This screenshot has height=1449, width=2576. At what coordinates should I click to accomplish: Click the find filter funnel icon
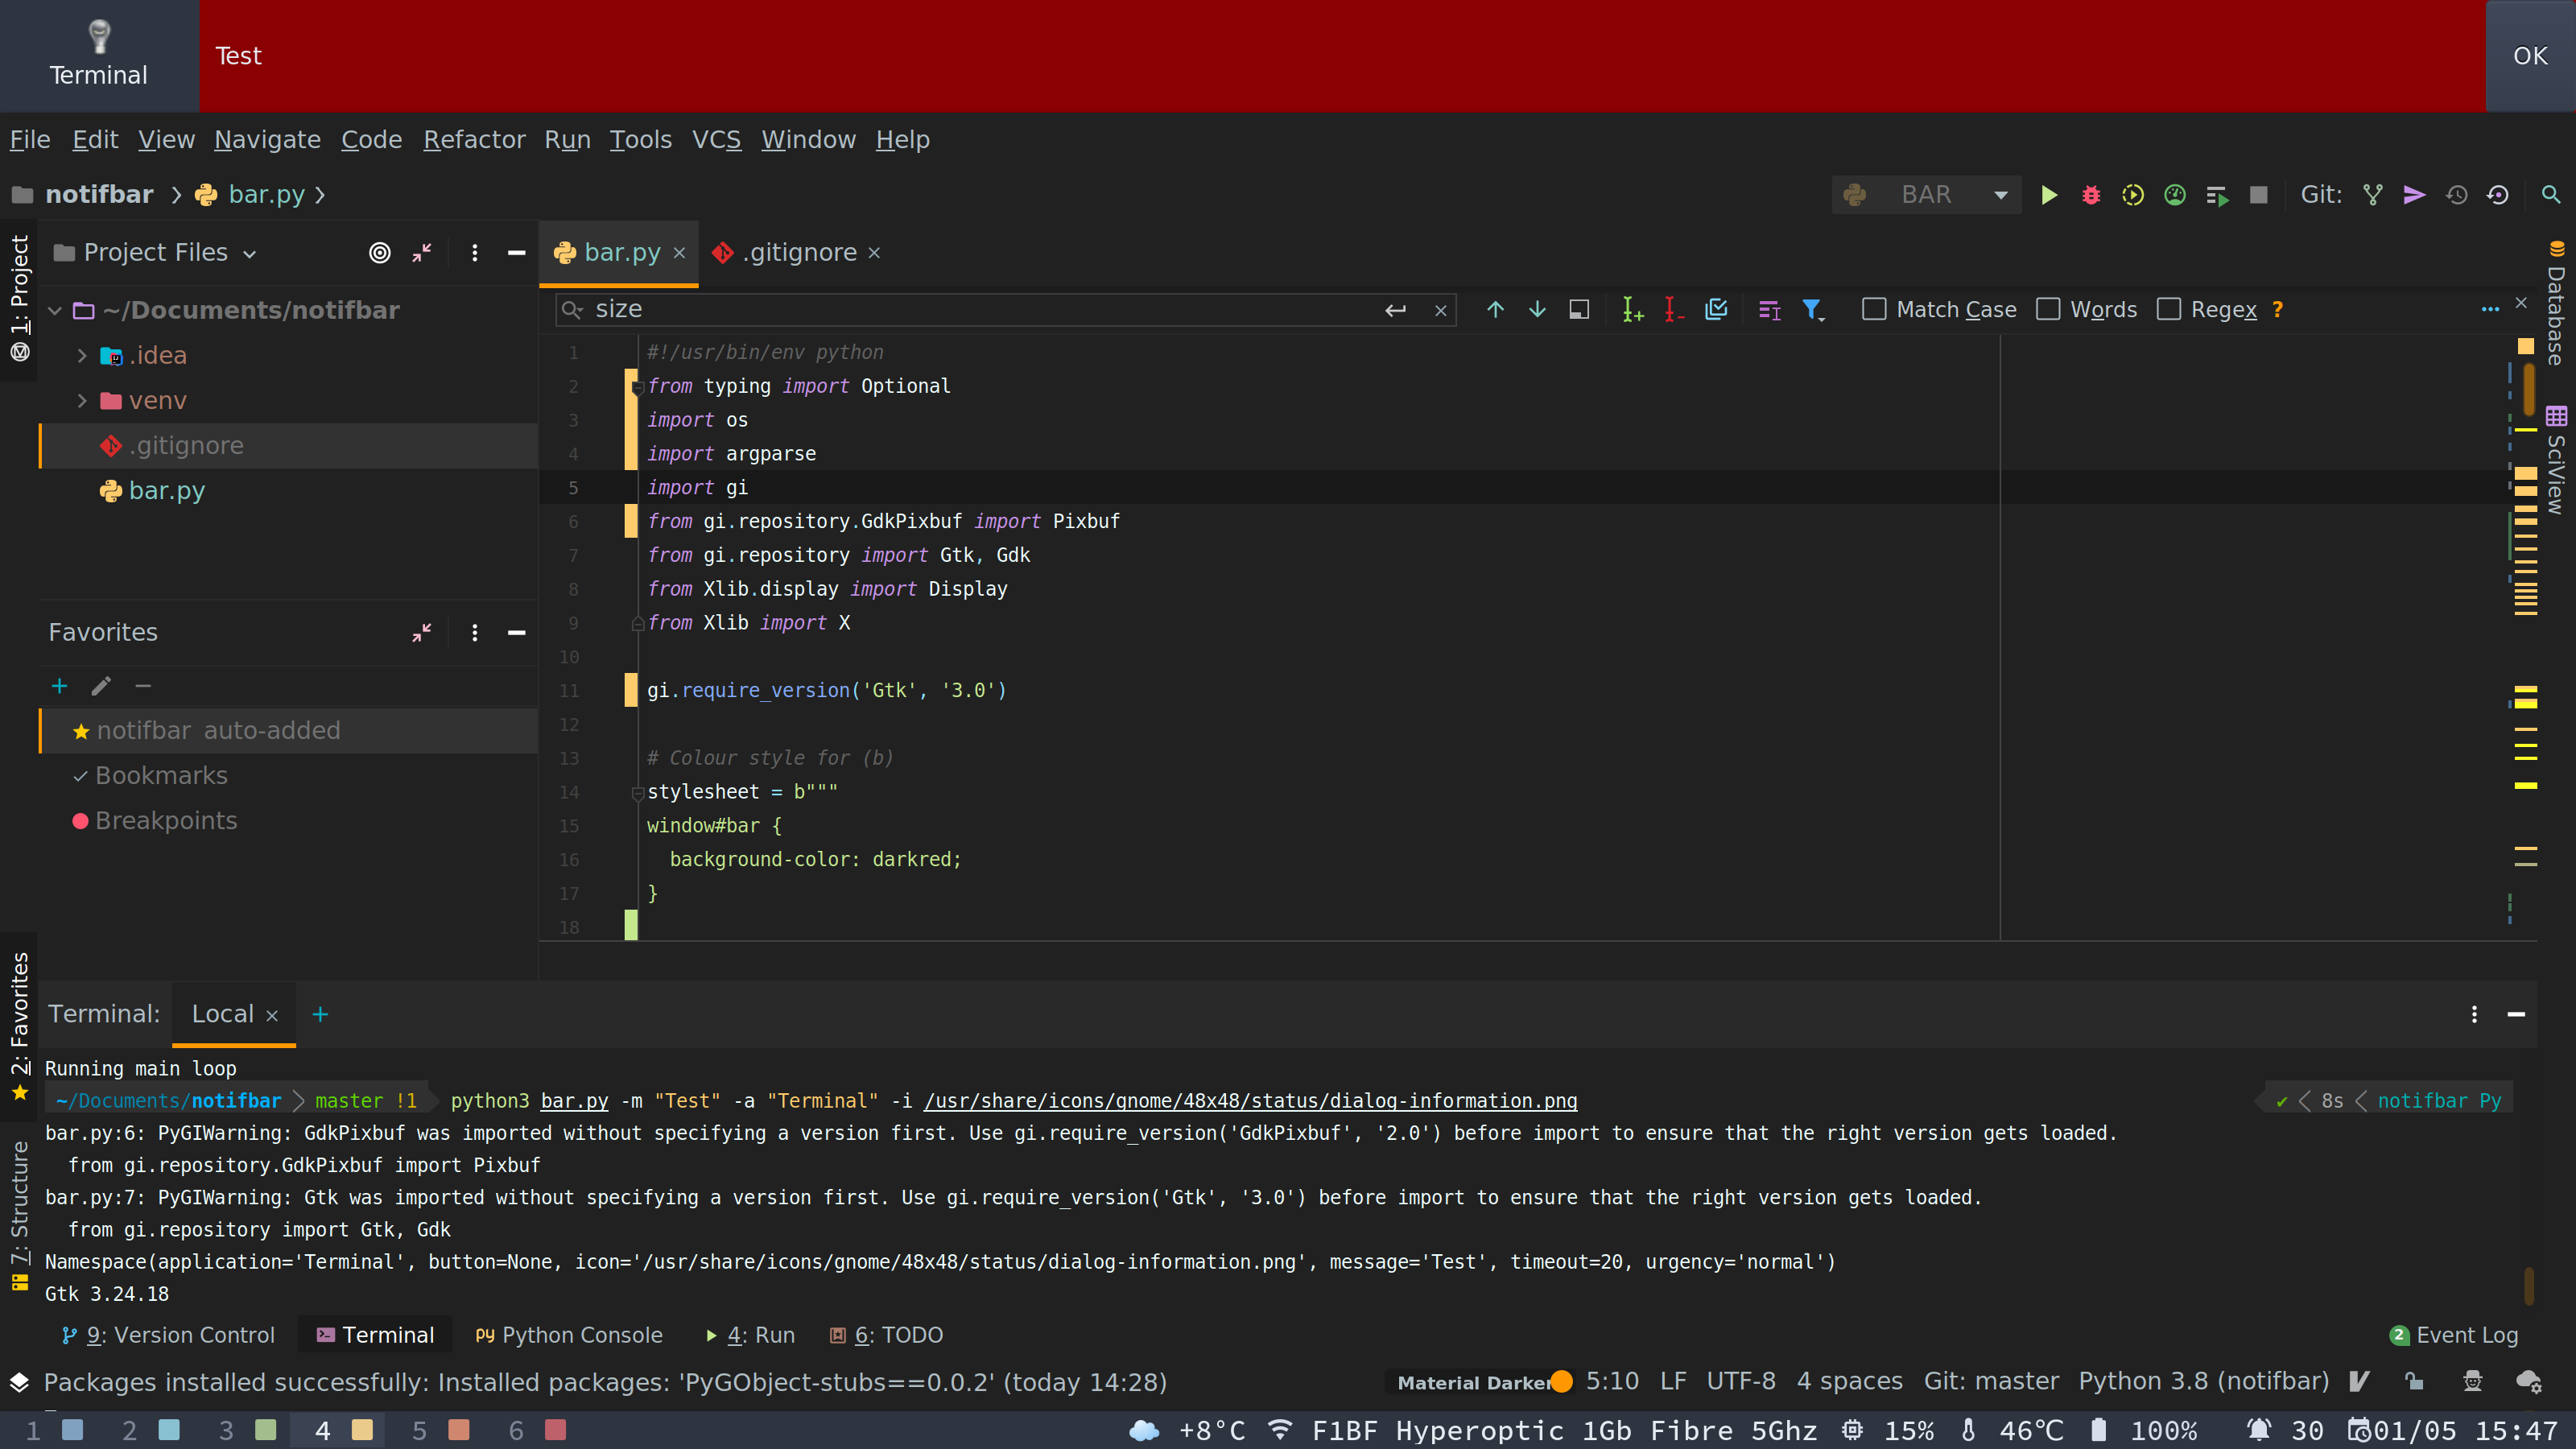pos(1812,310)
